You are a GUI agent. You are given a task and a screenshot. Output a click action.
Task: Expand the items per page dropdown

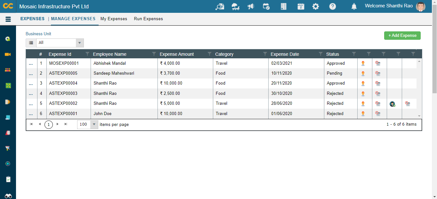pos(94,124)
